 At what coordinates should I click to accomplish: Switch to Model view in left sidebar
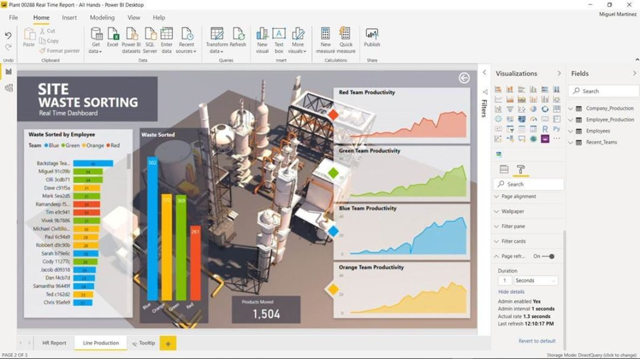[8, 88]
